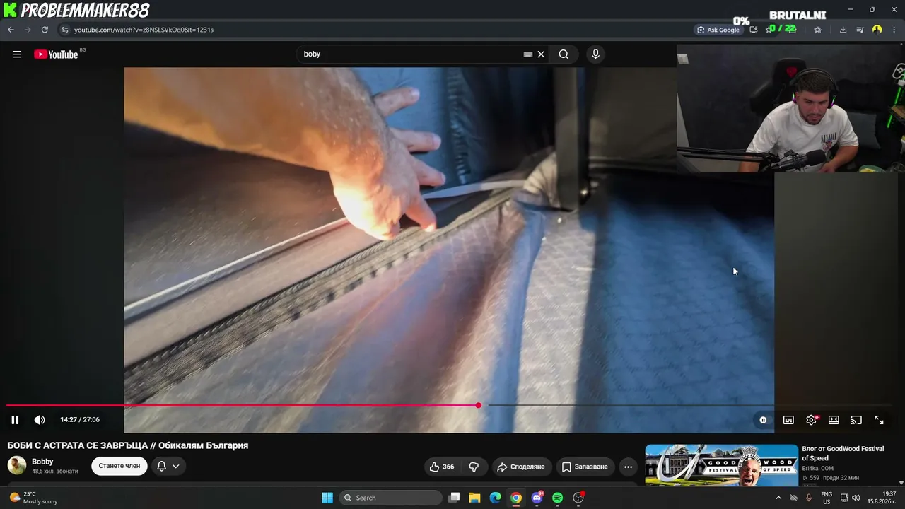
Task: Click the 14:27 / 27:06 time display
Action: pyautogui.click(x=80, y=420)
